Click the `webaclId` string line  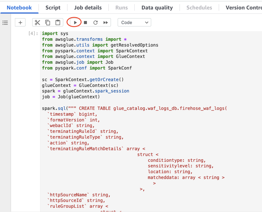point(71,126)
